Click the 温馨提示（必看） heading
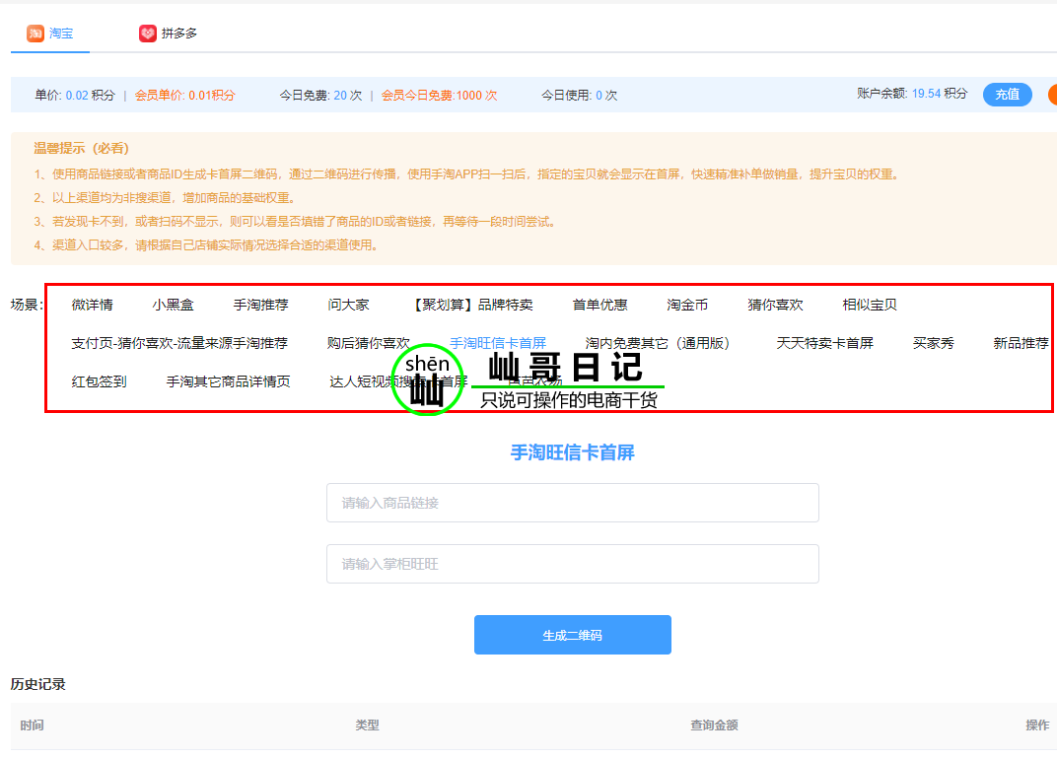Image resolution: width=1057 pixels, height=759 pixels. (x=81, y=148)
